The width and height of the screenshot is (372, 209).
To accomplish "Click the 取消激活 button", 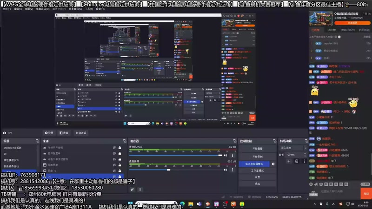I will coord(81,133).
